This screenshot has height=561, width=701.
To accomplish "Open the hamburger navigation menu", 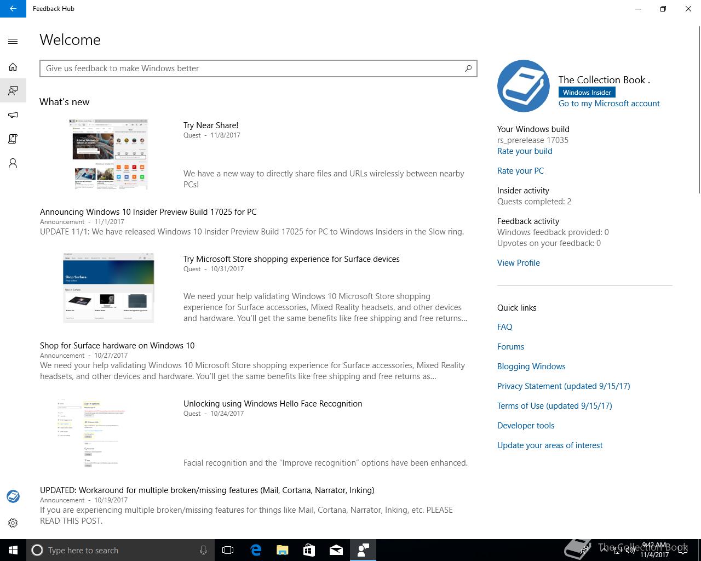I will point(13,41).
